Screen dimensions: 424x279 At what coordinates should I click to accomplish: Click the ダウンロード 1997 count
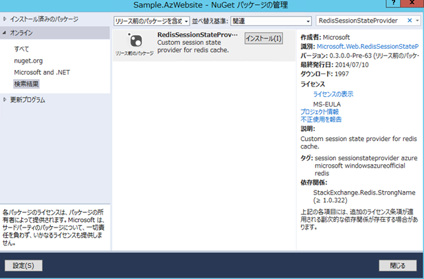click(325, 74)
